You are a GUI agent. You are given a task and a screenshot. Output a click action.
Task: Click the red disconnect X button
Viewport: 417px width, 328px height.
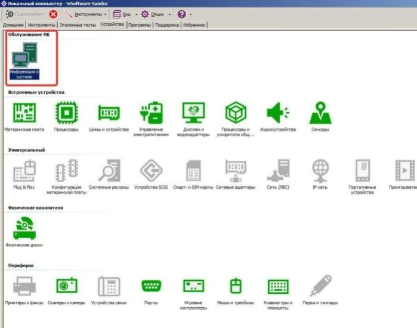[53, 14]
